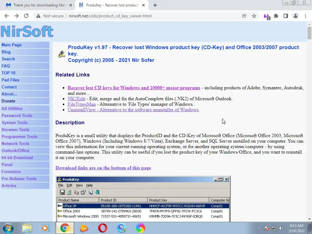This screenshot has width=312, height=234.
Task: Open the colorful swirl taskbar app
Action: click(140, 228)
